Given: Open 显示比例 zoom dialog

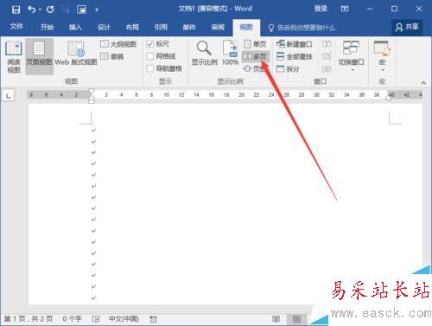Looking at the screenshot, I should pos(204,54).
